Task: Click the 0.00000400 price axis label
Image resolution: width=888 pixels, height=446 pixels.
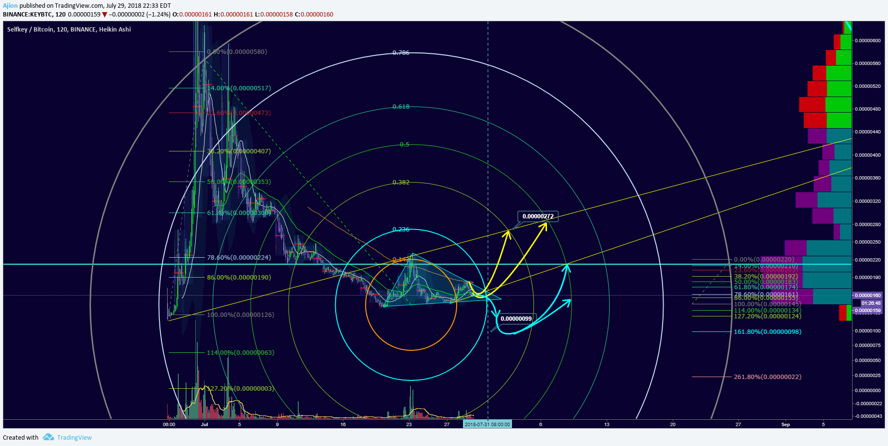Action: 868,155
